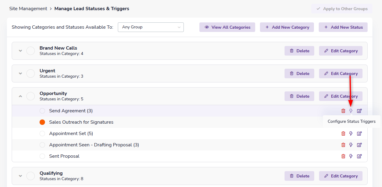This screenshot has width=382, height=187.
Task: Edit the Urgent category
Action: 341,73
